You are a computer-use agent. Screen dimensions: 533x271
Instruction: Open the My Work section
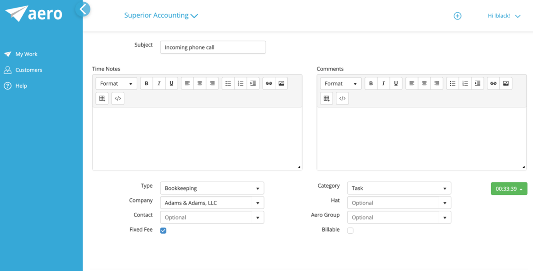(x=26, y=54)
